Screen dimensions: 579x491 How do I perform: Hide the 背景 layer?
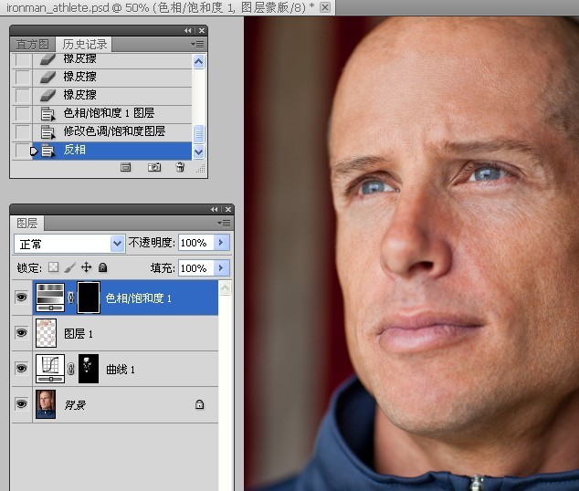point(21,404)
